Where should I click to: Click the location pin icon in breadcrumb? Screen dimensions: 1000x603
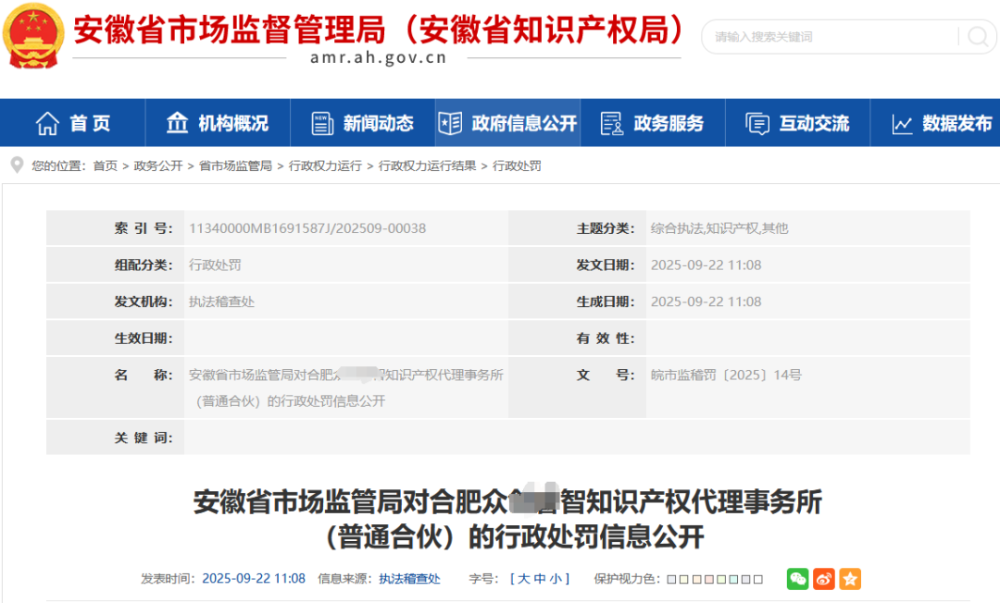16,165
